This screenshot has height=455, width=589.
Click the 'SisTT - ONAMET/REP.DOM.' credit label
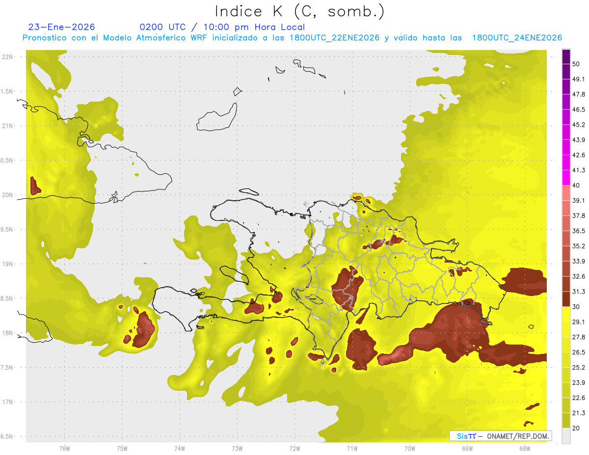pyautogui.click(x=500, y=436)
